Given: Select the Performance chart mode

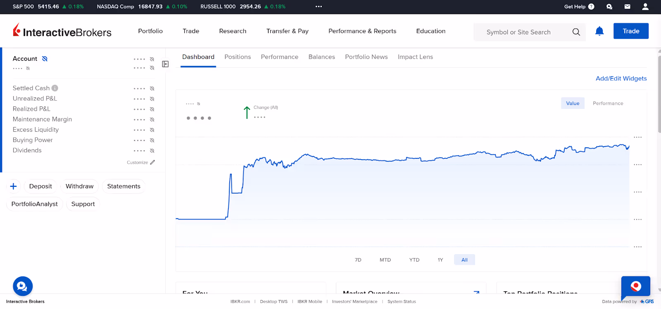Looking at the screenshot, I should click(608, 103).
